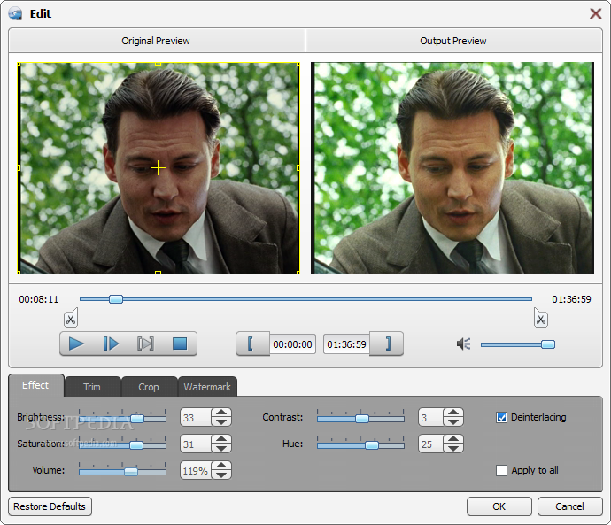611x525 pixels.
Task: Click the Next Frame step button
Action: 111,344
